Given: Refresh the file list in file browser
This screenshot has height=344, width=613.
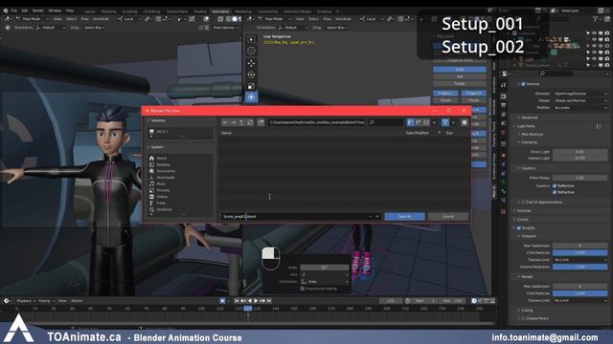Looking at the screenshot, I should click(250, 122).
